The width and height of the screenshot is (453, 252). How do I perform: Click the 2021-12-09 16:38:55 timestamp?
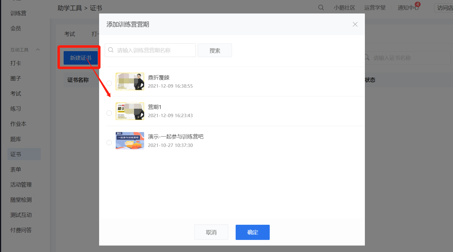(x=170, y=86)
